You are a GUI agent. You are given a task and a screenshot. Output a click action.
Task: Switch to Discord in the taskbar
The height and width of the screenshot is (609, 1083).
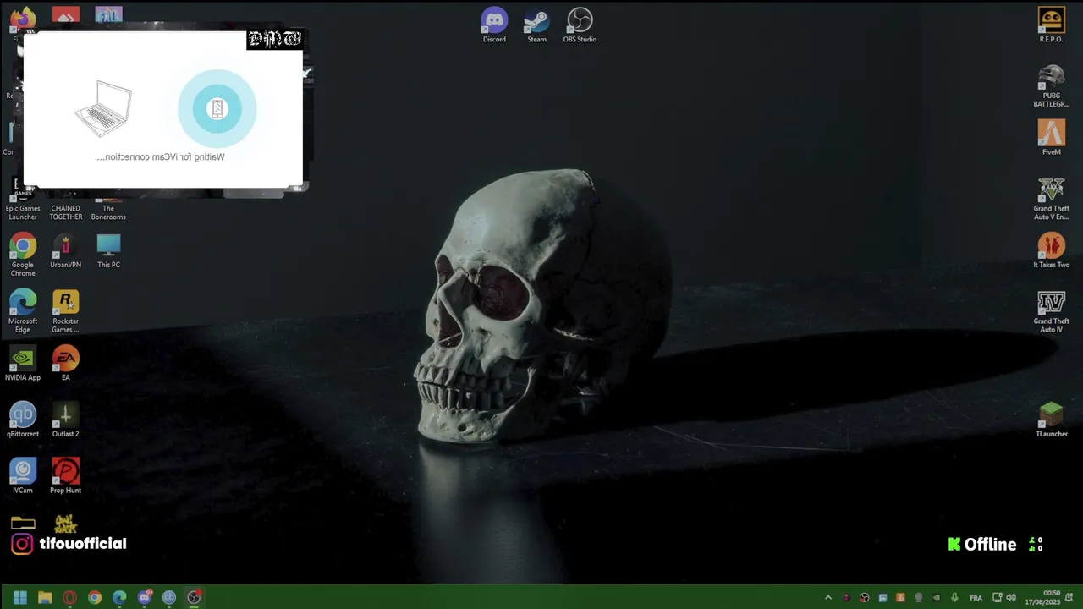tap(145, 597)
